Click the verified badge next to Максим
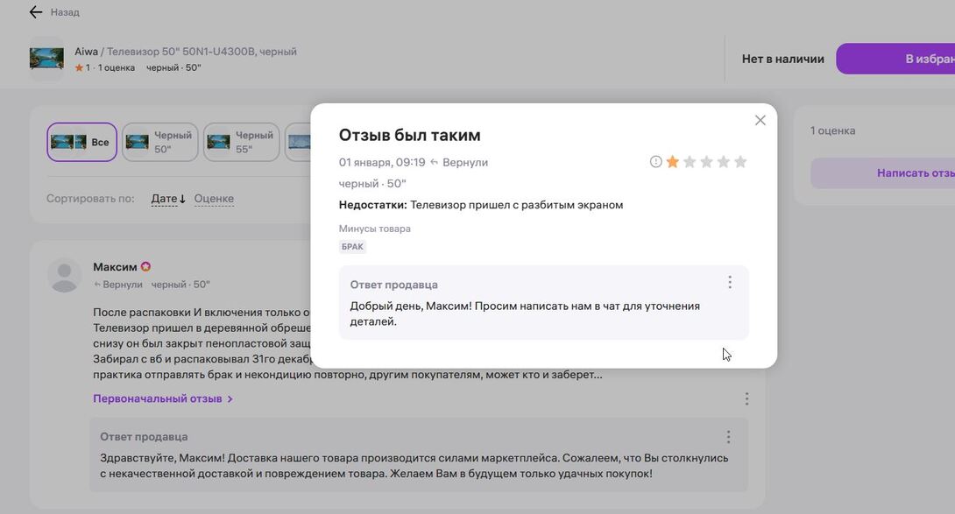 [x=146, y=267]
